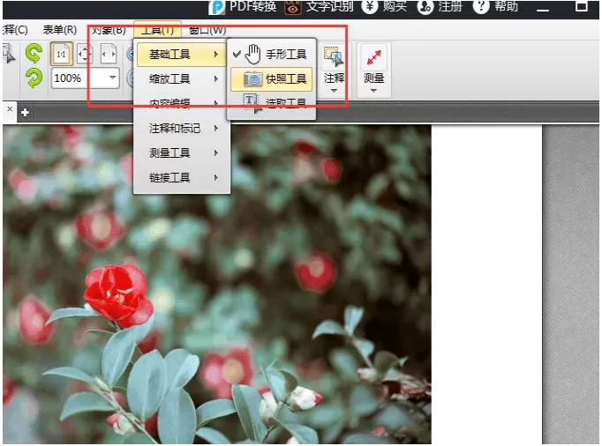Click the 链接工具 submenu arrow
The image size is (602, 446).
pos(216,177)
